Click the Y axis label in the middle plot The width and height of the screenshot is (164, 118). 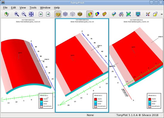point(58,105)
